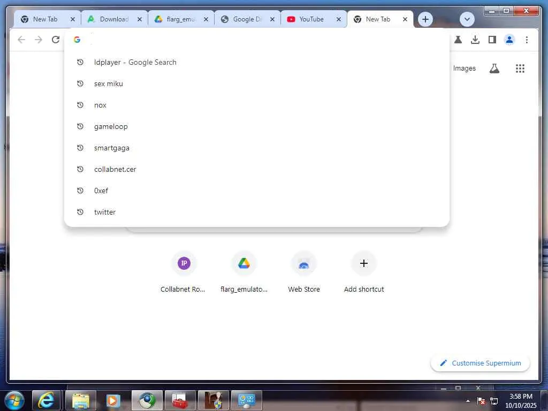Open the Web Store shortcut

pyautogui.click(x=304, y=272)
